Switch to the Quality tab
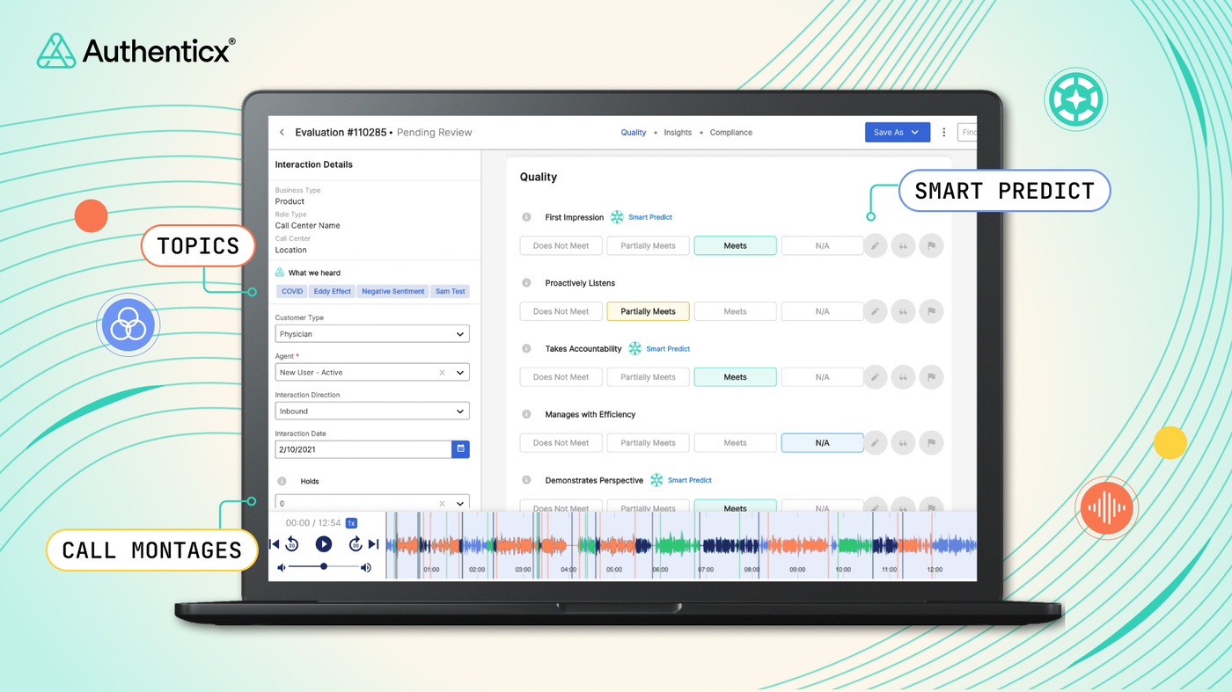Viewport: 1232px width, 692px height. [634, 133]
